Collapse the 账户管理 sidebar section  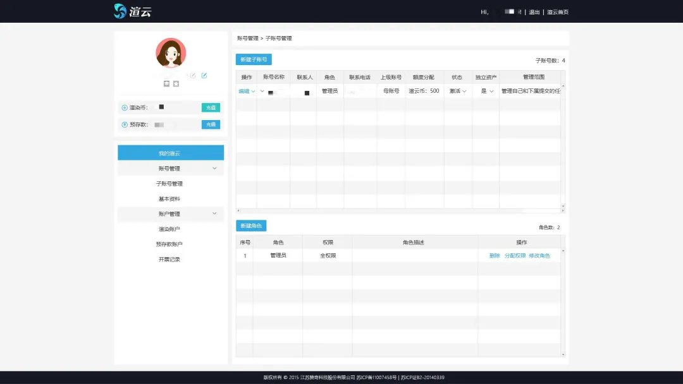tap(214, 214)
